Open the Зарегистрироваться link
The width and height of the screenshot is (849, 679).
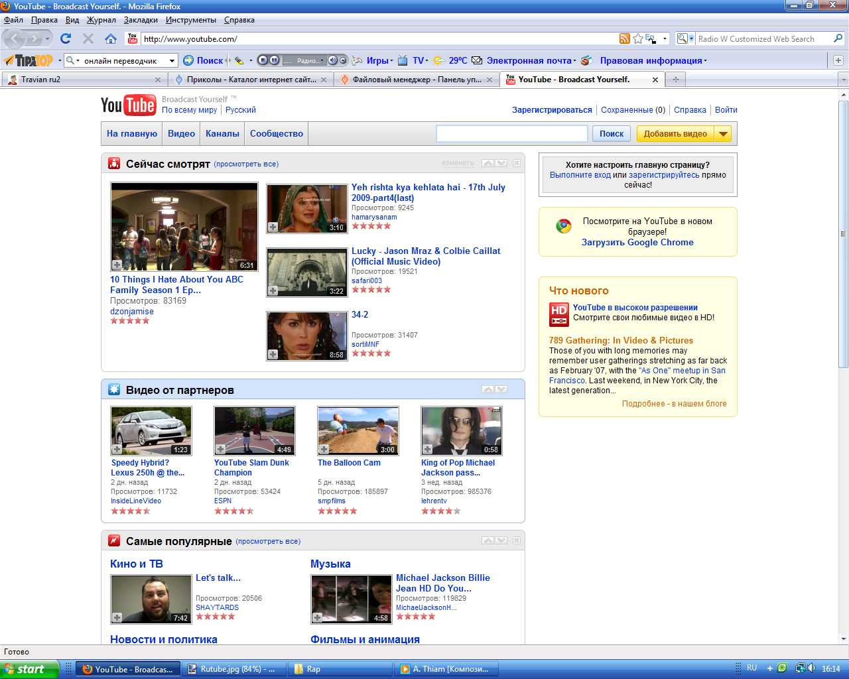click(551, 110)
